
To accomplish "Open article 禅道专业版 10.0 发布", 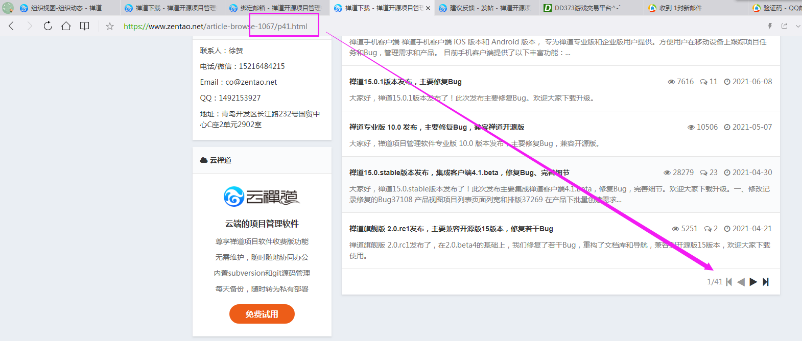I will (x=437, y=127).
